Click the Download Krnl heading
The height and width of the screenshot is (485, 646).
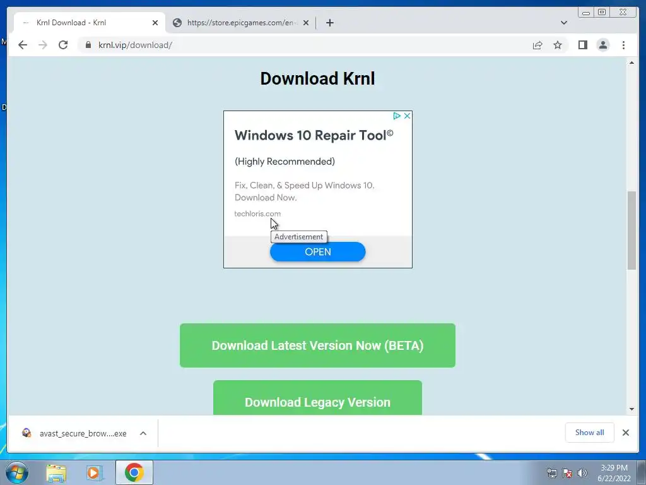pos(318,78)
